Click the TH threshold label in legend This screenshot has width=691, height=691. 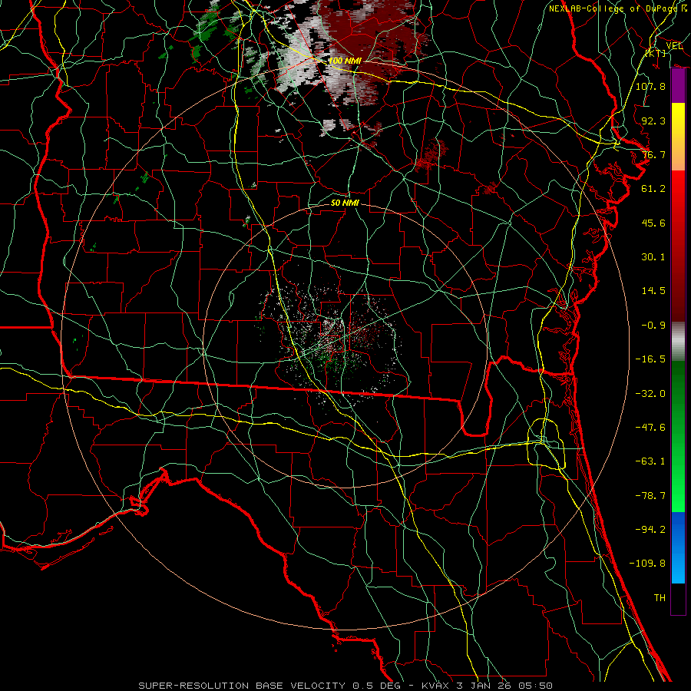pyautogui.click(x=660, y=598)
